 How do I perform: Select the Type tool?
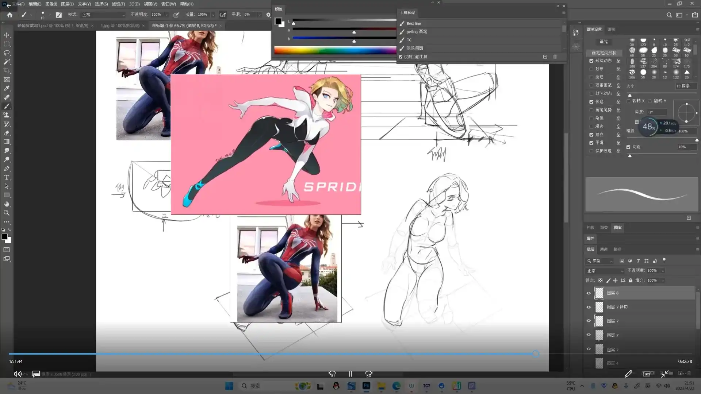pyautogui.click(x=7, y=178)
